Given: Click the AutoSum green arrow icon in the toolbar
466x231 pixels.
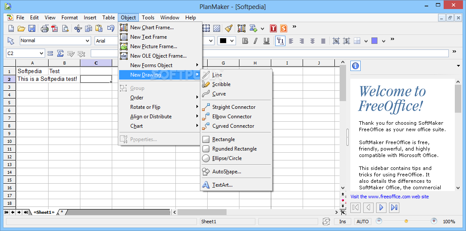Looking at the screenshot, I should (x=253, y=28).
